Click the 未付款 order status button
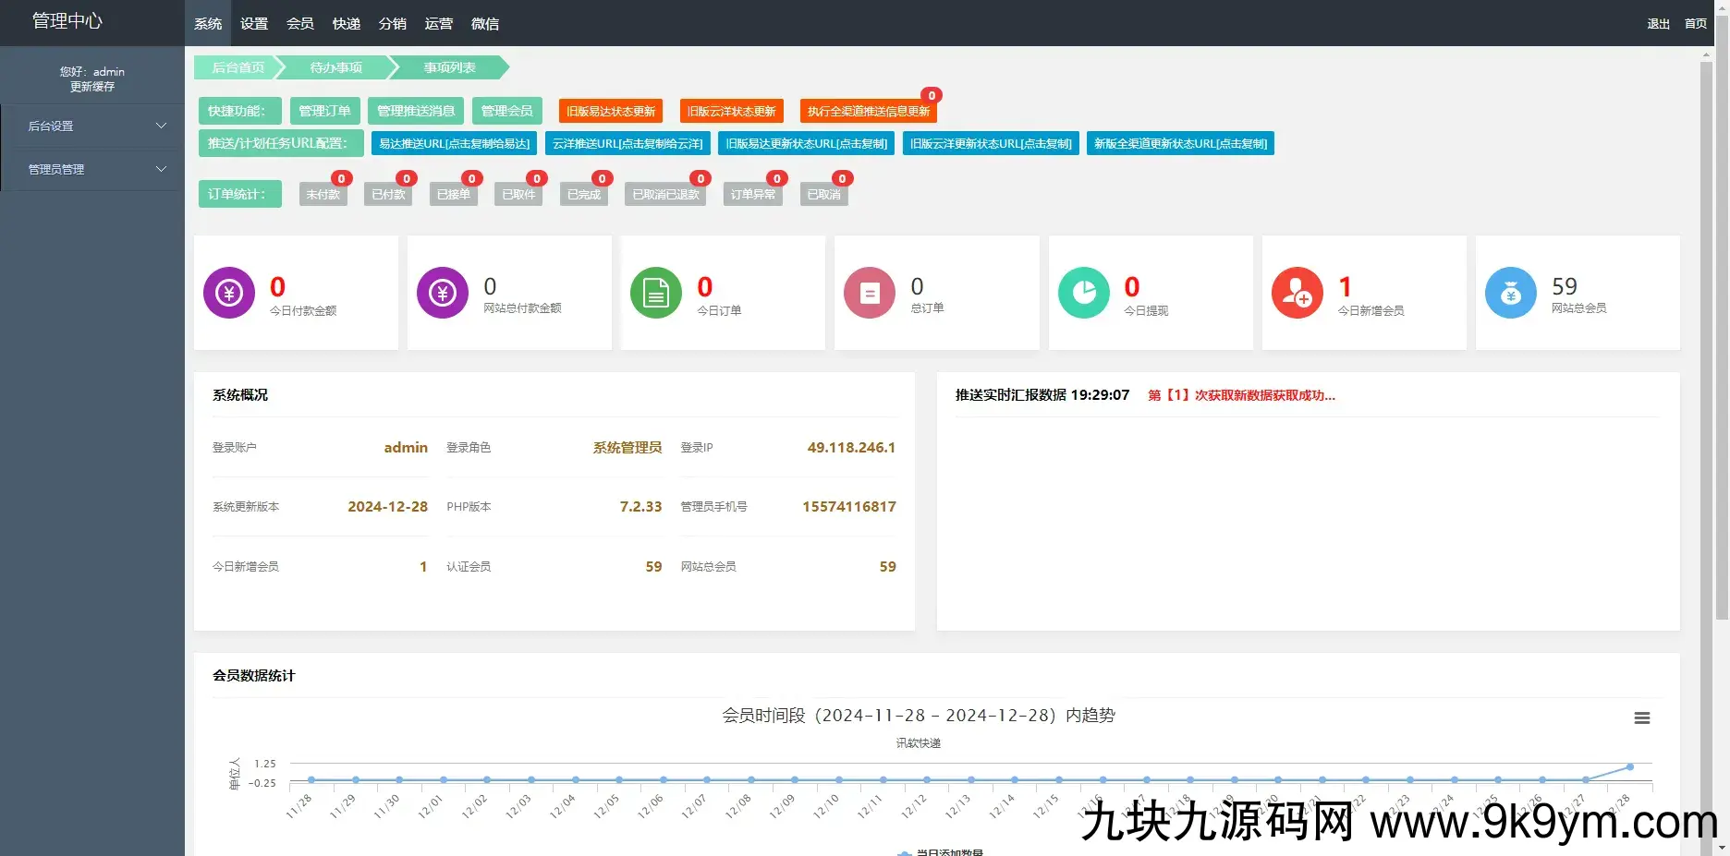The image size is (1730, 856). [x=323, y=195]
